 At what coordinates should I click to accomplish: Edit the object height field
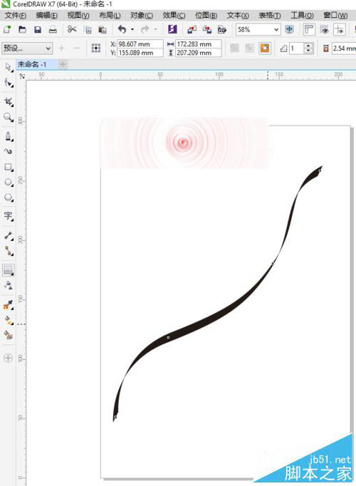click(x=199, y=53)
